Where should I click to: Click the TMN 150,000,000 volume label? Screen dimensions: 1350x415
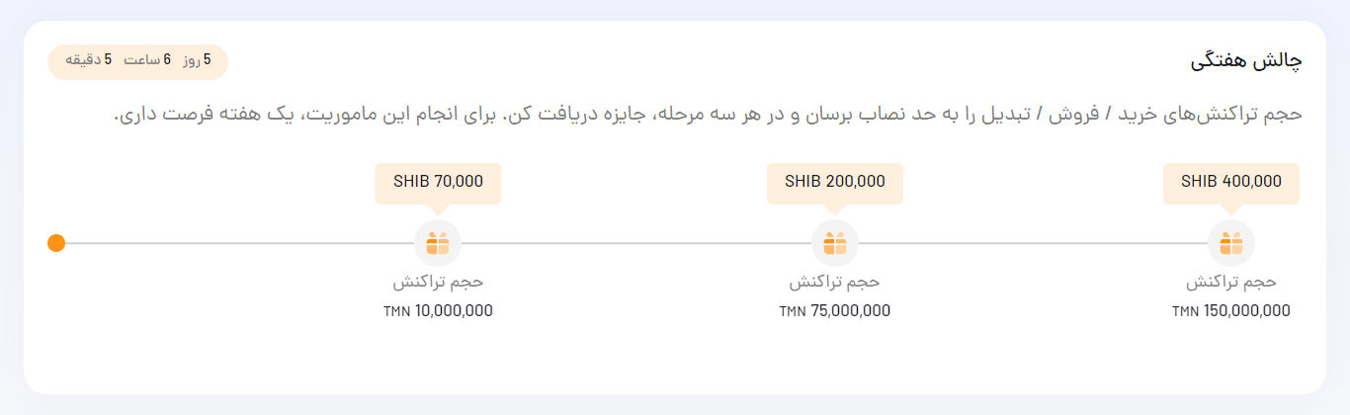click(1231, 311)
